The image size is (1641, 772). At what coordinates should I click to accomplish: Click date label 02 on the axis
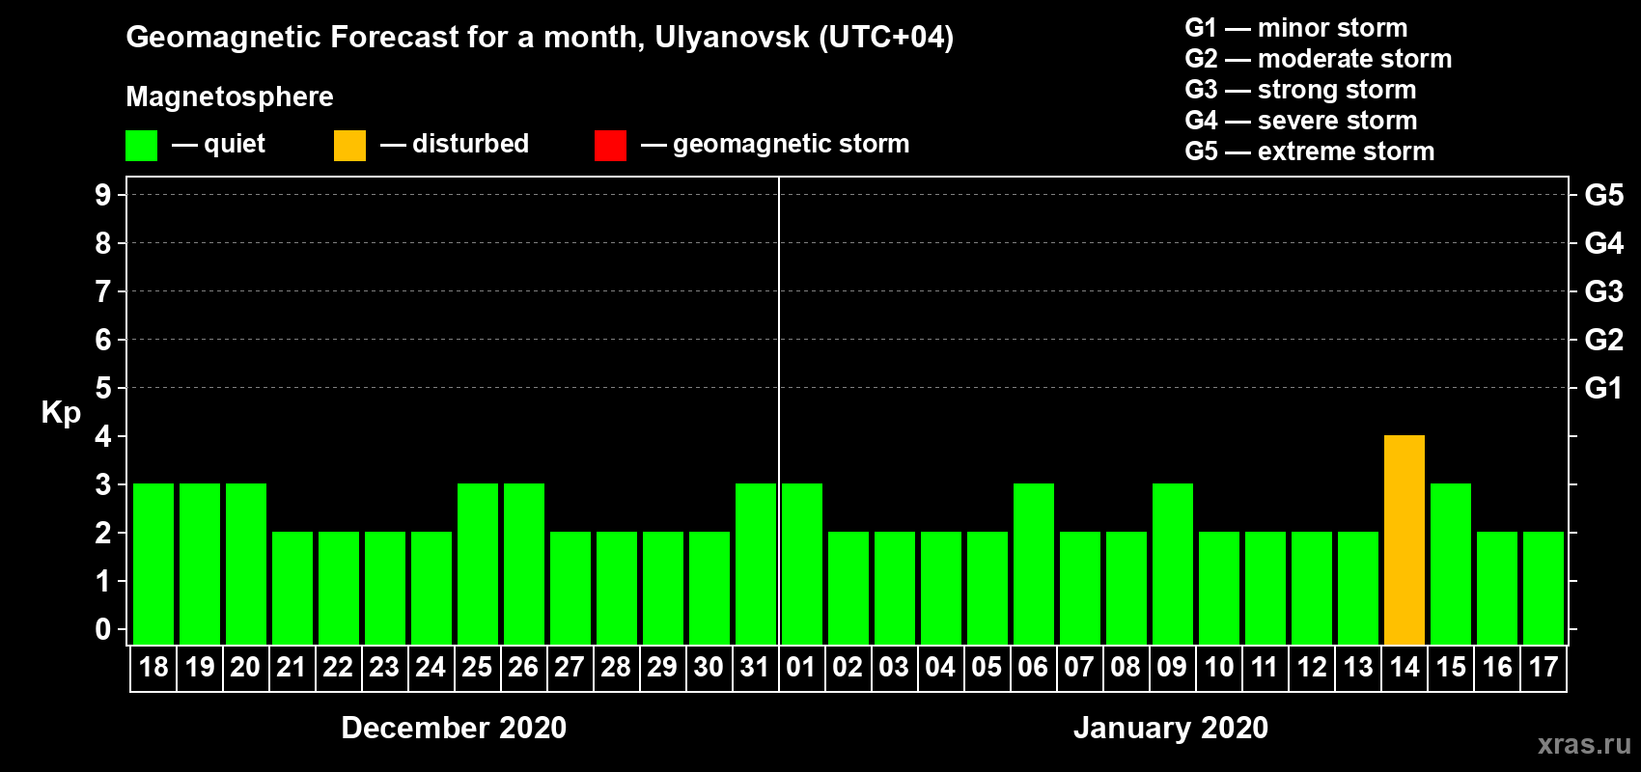click(x=848, y=667)
